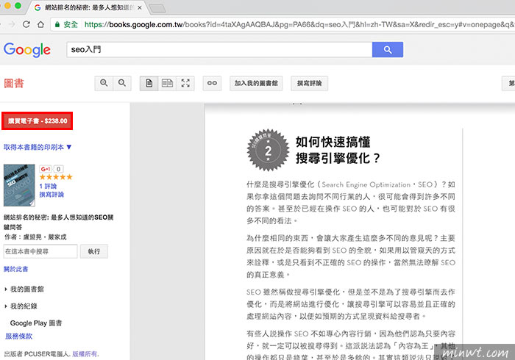Click the 版權所有 link
The height and width of the screenshot is (360, 515).
point(85,354)
